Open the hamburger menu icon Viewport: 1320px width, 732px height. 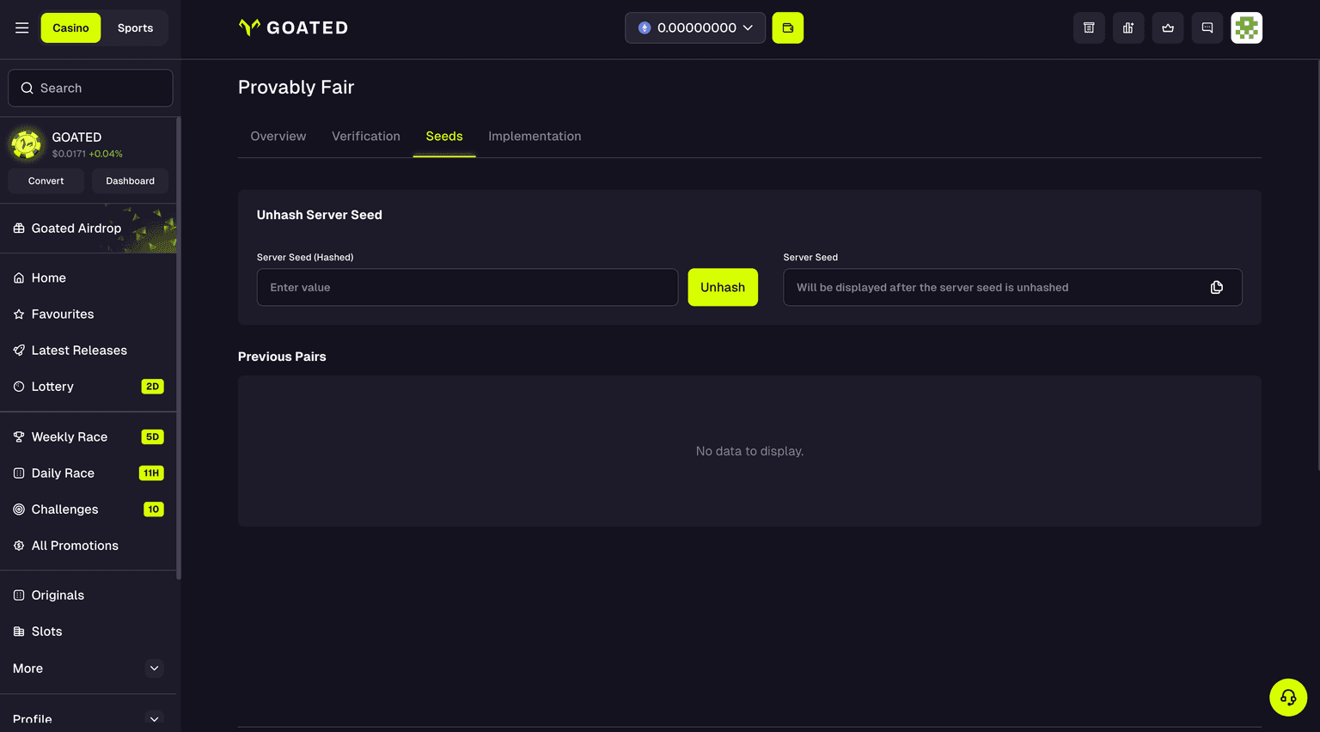(22, 27)
